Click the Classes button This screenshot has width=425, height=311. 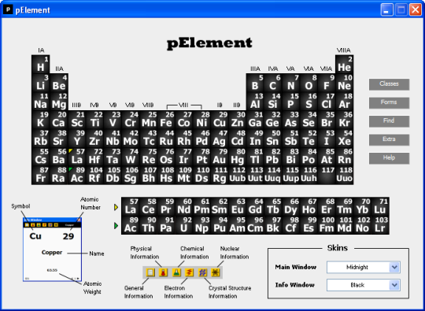389,84
